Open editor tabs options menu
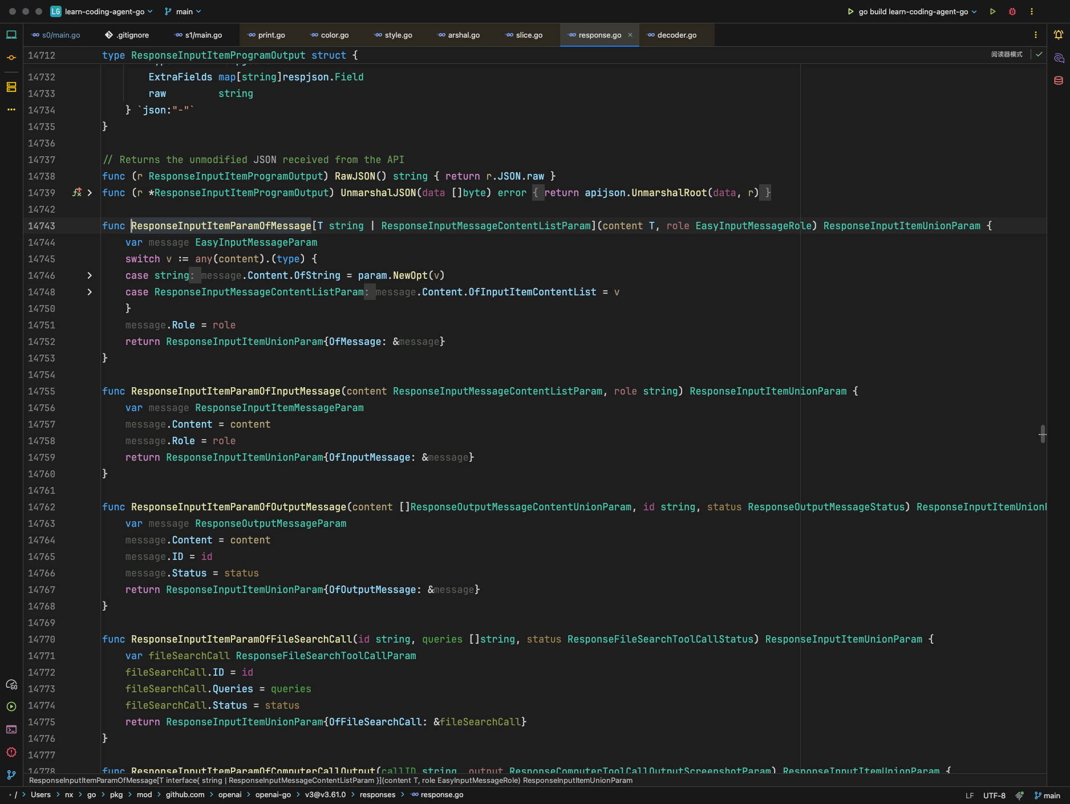Image resolution: width=1070 pixels, height=804 pixels. click(x=1036, y=35)
